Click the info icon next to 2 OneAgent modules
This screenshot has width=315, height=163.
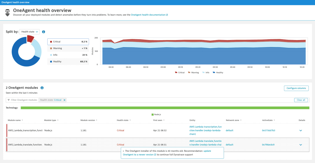tap(42, 88)
